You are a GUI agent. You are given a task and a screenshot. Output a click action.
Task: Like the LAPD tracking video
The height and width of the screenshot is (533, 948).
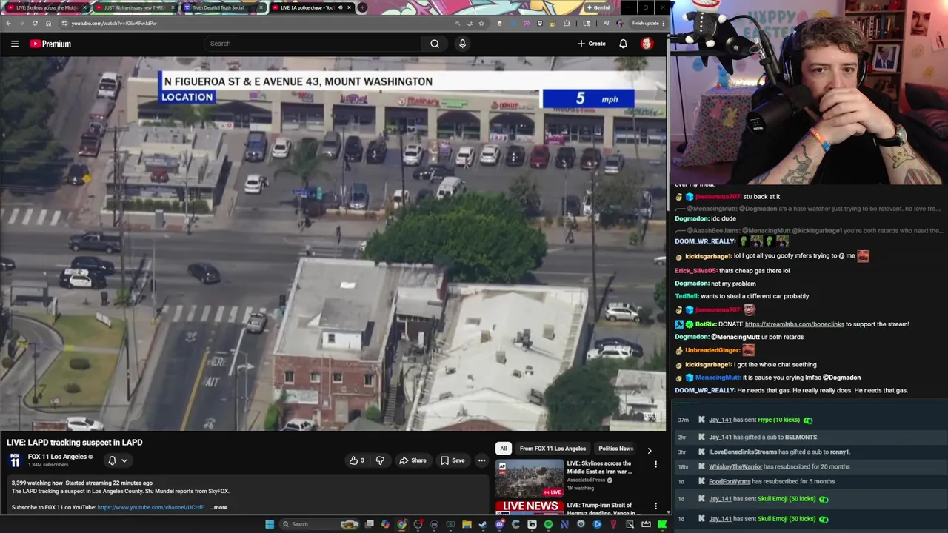[x=356, y=460]
